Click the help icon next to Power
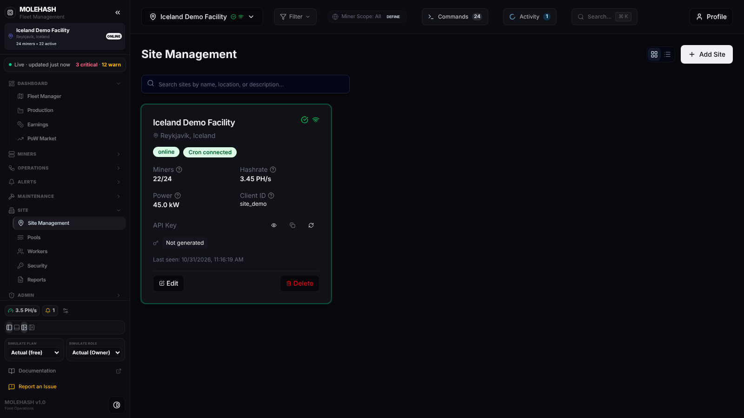744x418 pixels. 178,196
